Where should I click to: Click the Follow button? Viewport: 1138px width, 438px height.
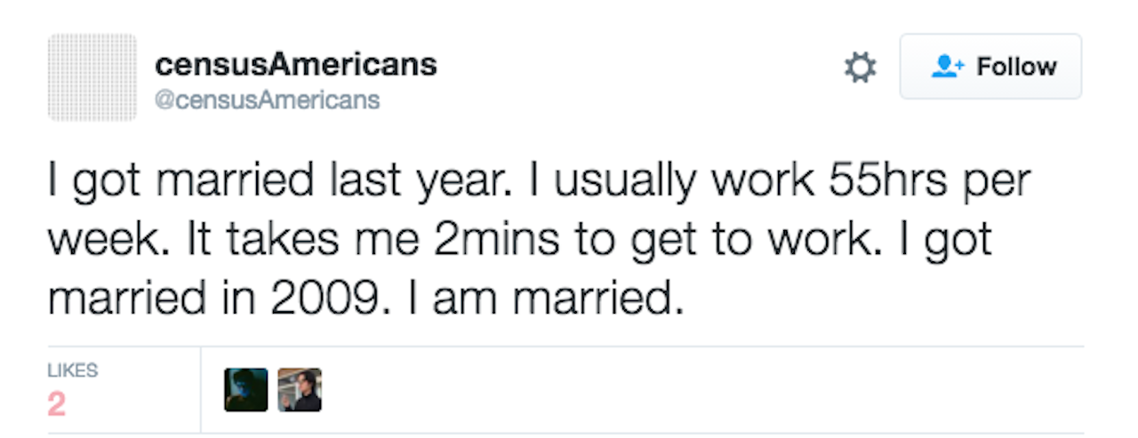point(990,67)
